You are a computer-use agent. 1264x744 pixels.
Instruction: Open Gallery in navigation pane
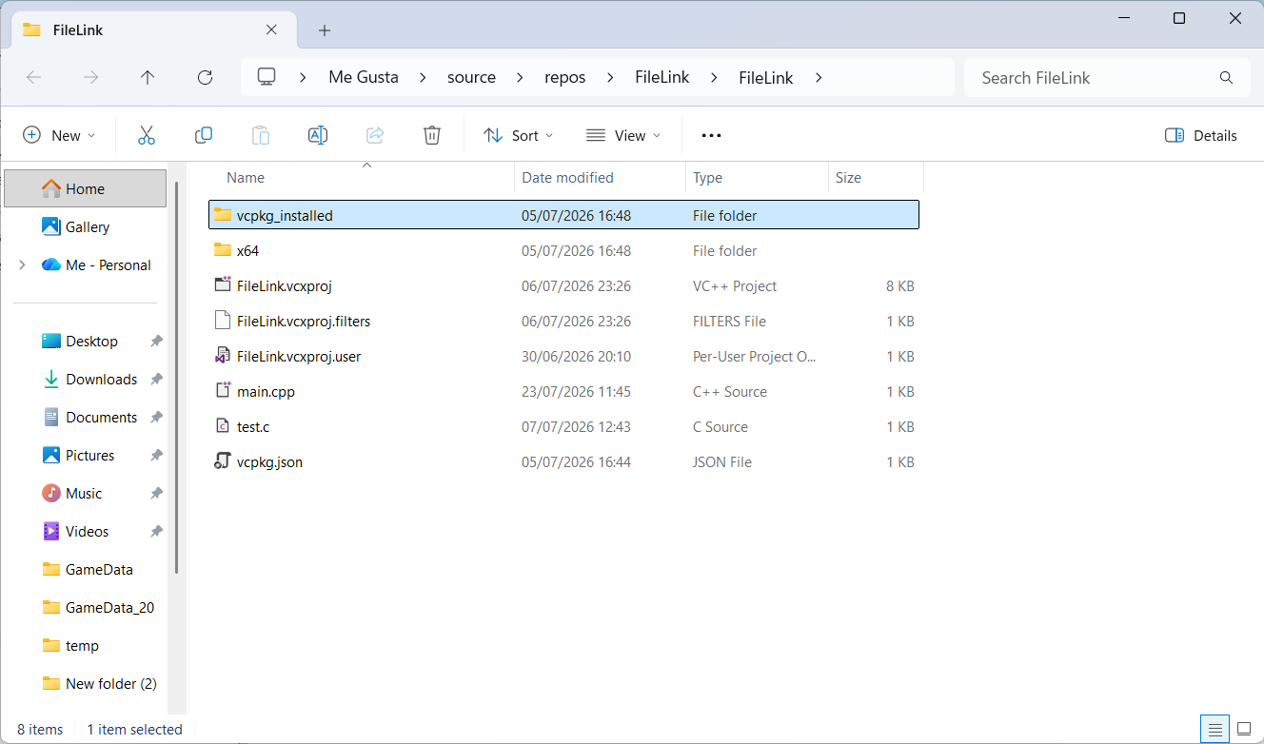86,226
